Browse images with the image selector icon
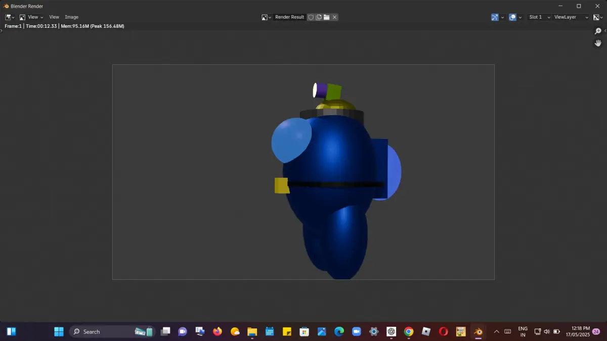 tap(267, 17)
